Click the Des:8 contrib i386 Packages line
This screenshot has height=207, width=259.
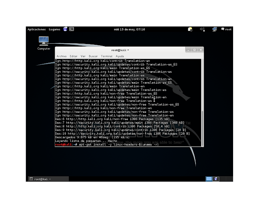point(113,127)
